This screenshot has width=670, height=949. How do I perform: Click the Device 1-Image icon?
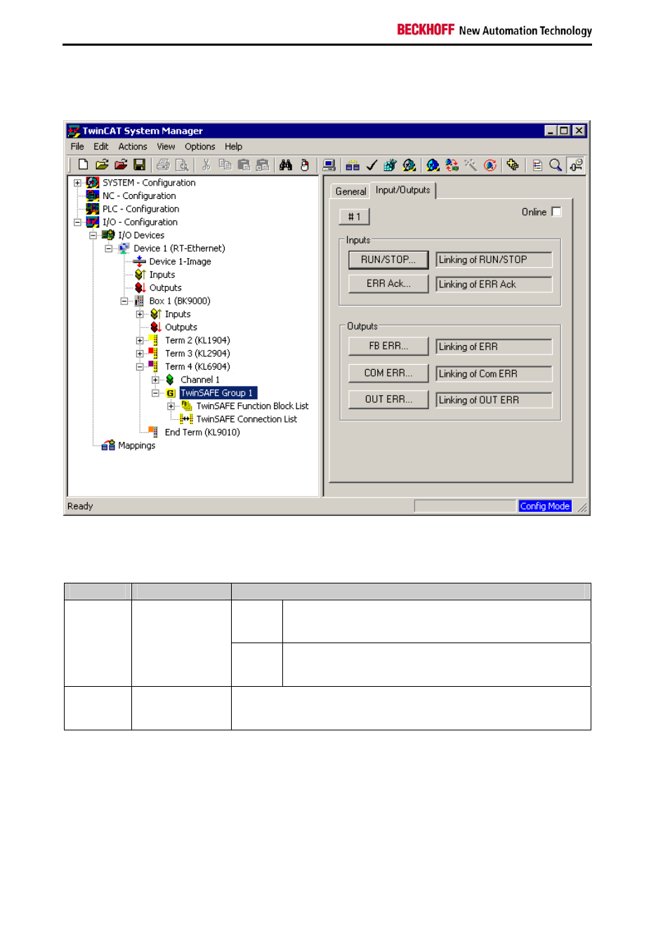[x=139, y=262]
